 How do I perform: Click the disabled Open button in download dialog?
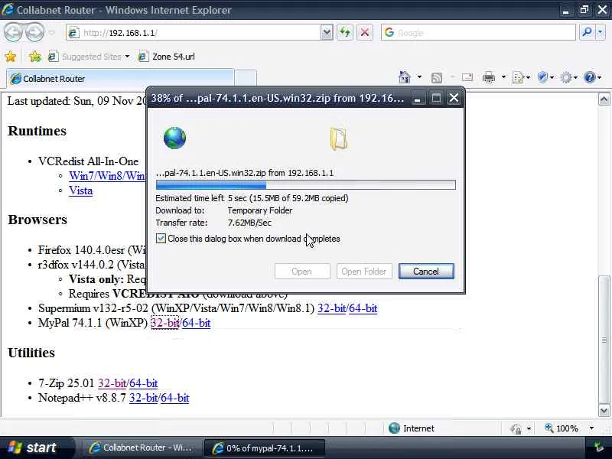click(302, 272)
